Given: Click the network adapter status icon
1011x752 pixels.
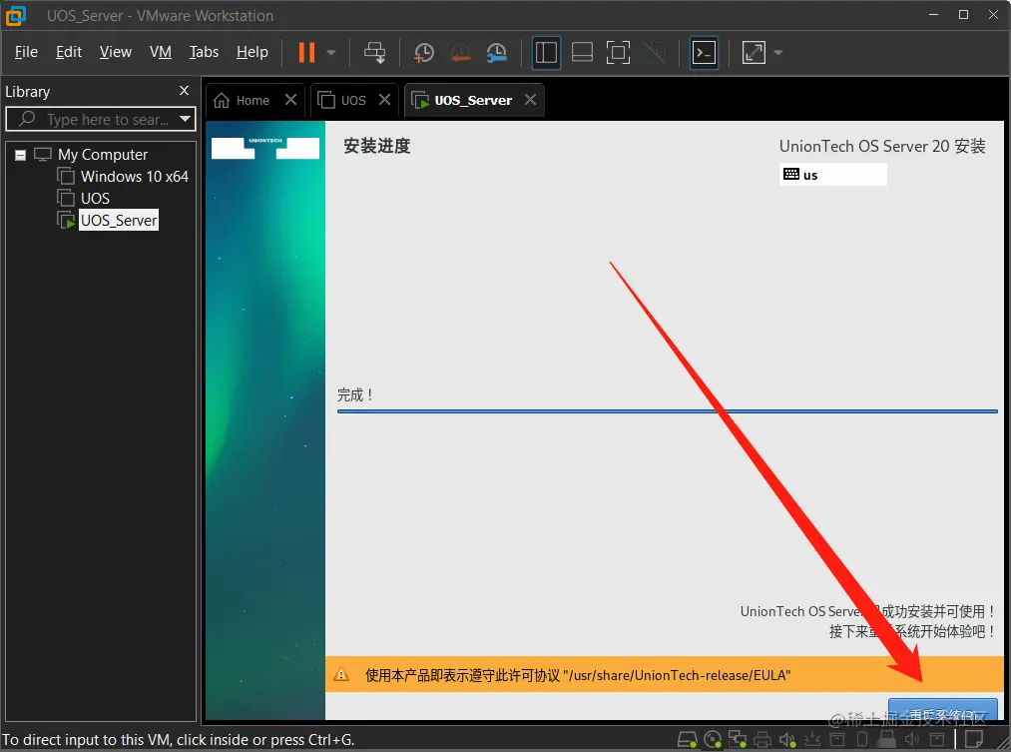Looking at the screenshot, I should click(x=737, y=739).
